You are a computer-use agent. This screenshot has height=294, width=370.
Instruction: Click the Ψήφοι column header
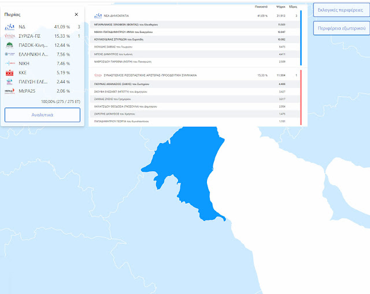tap(281, 7)
